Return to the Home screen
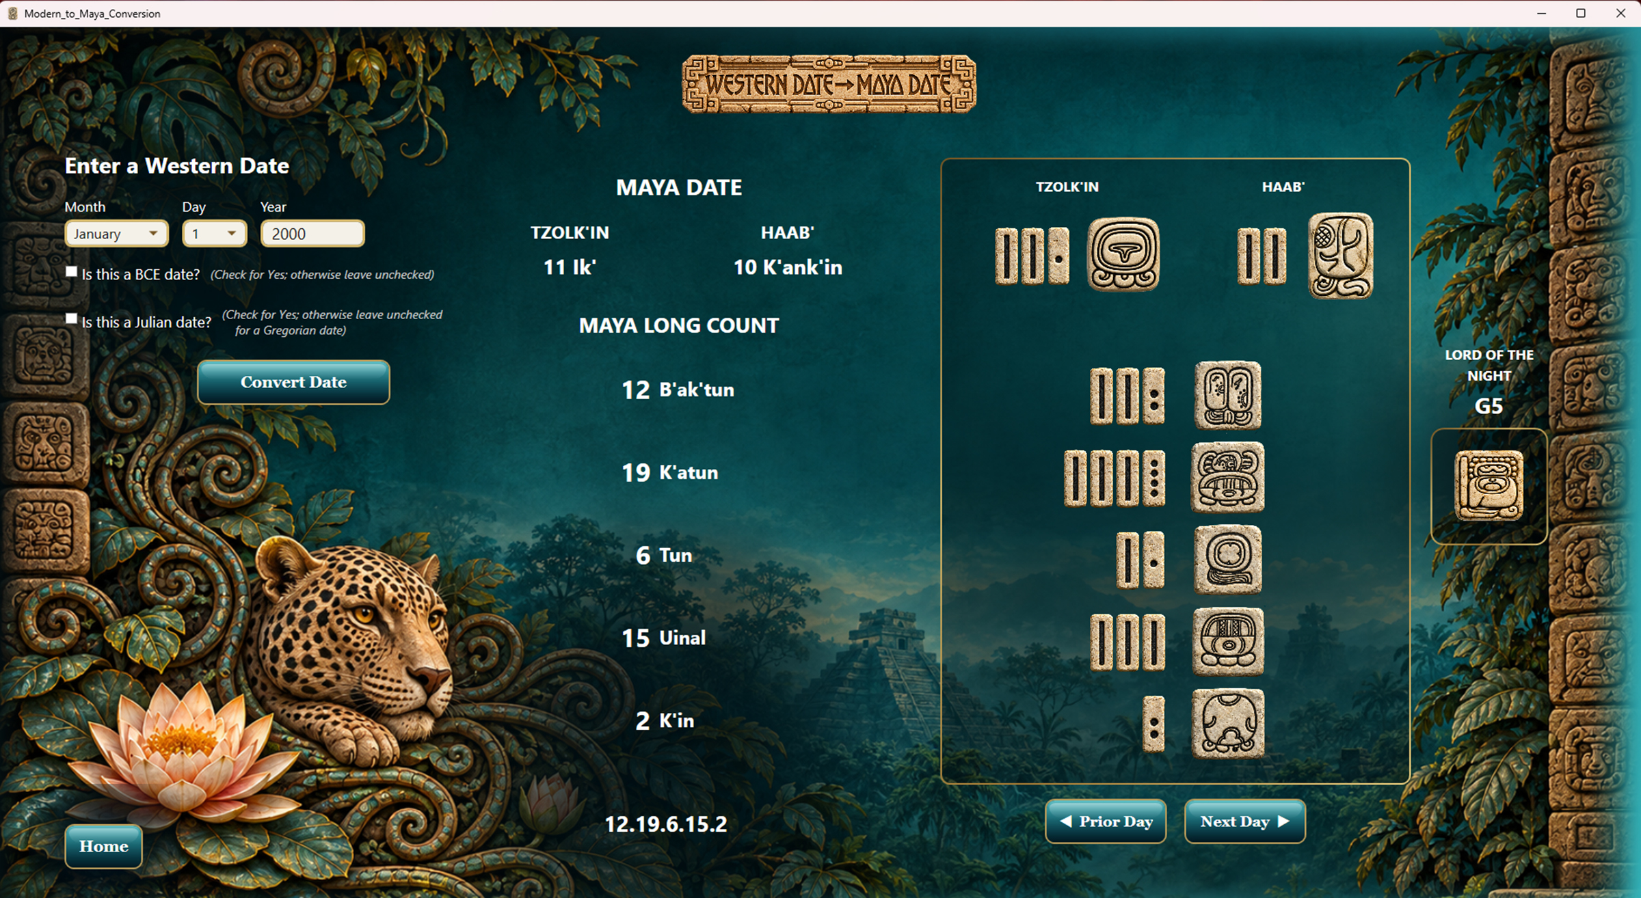This screenshot has width=1641, height=898. [x=104, y=847]
